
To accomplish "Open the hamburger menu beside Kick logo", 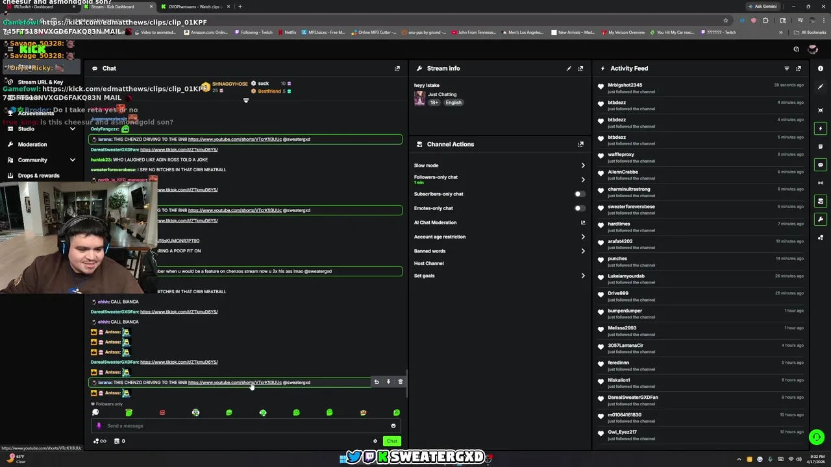I will point(10,49).
